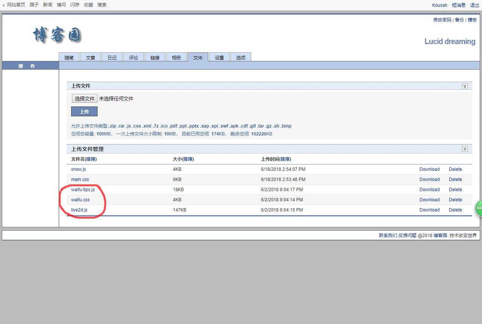This screenshot has height=324, width=482.
Task: Open the 设置 tab
Action: point(219,57)
